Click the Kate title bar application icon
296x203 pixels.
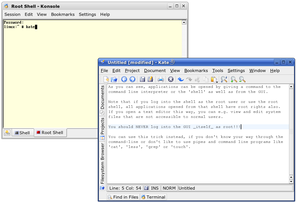[x=102, y=62]
